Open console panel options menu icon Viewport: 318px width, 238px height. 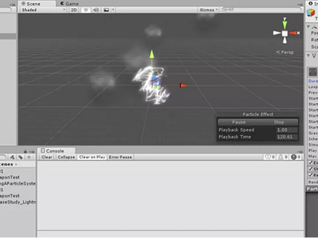click(301, 151)
